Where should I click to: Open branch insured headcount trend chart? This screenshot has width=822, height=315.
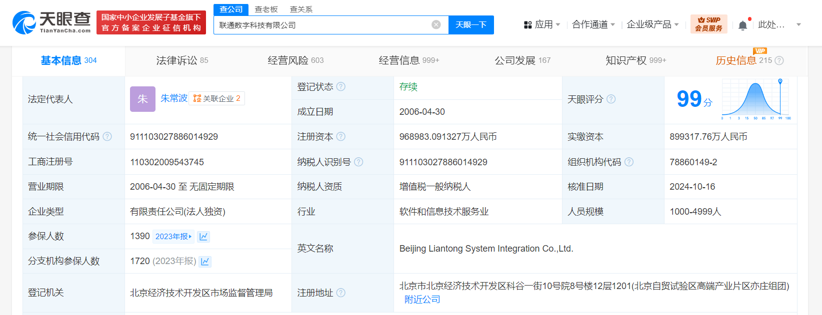pos(205,262)
